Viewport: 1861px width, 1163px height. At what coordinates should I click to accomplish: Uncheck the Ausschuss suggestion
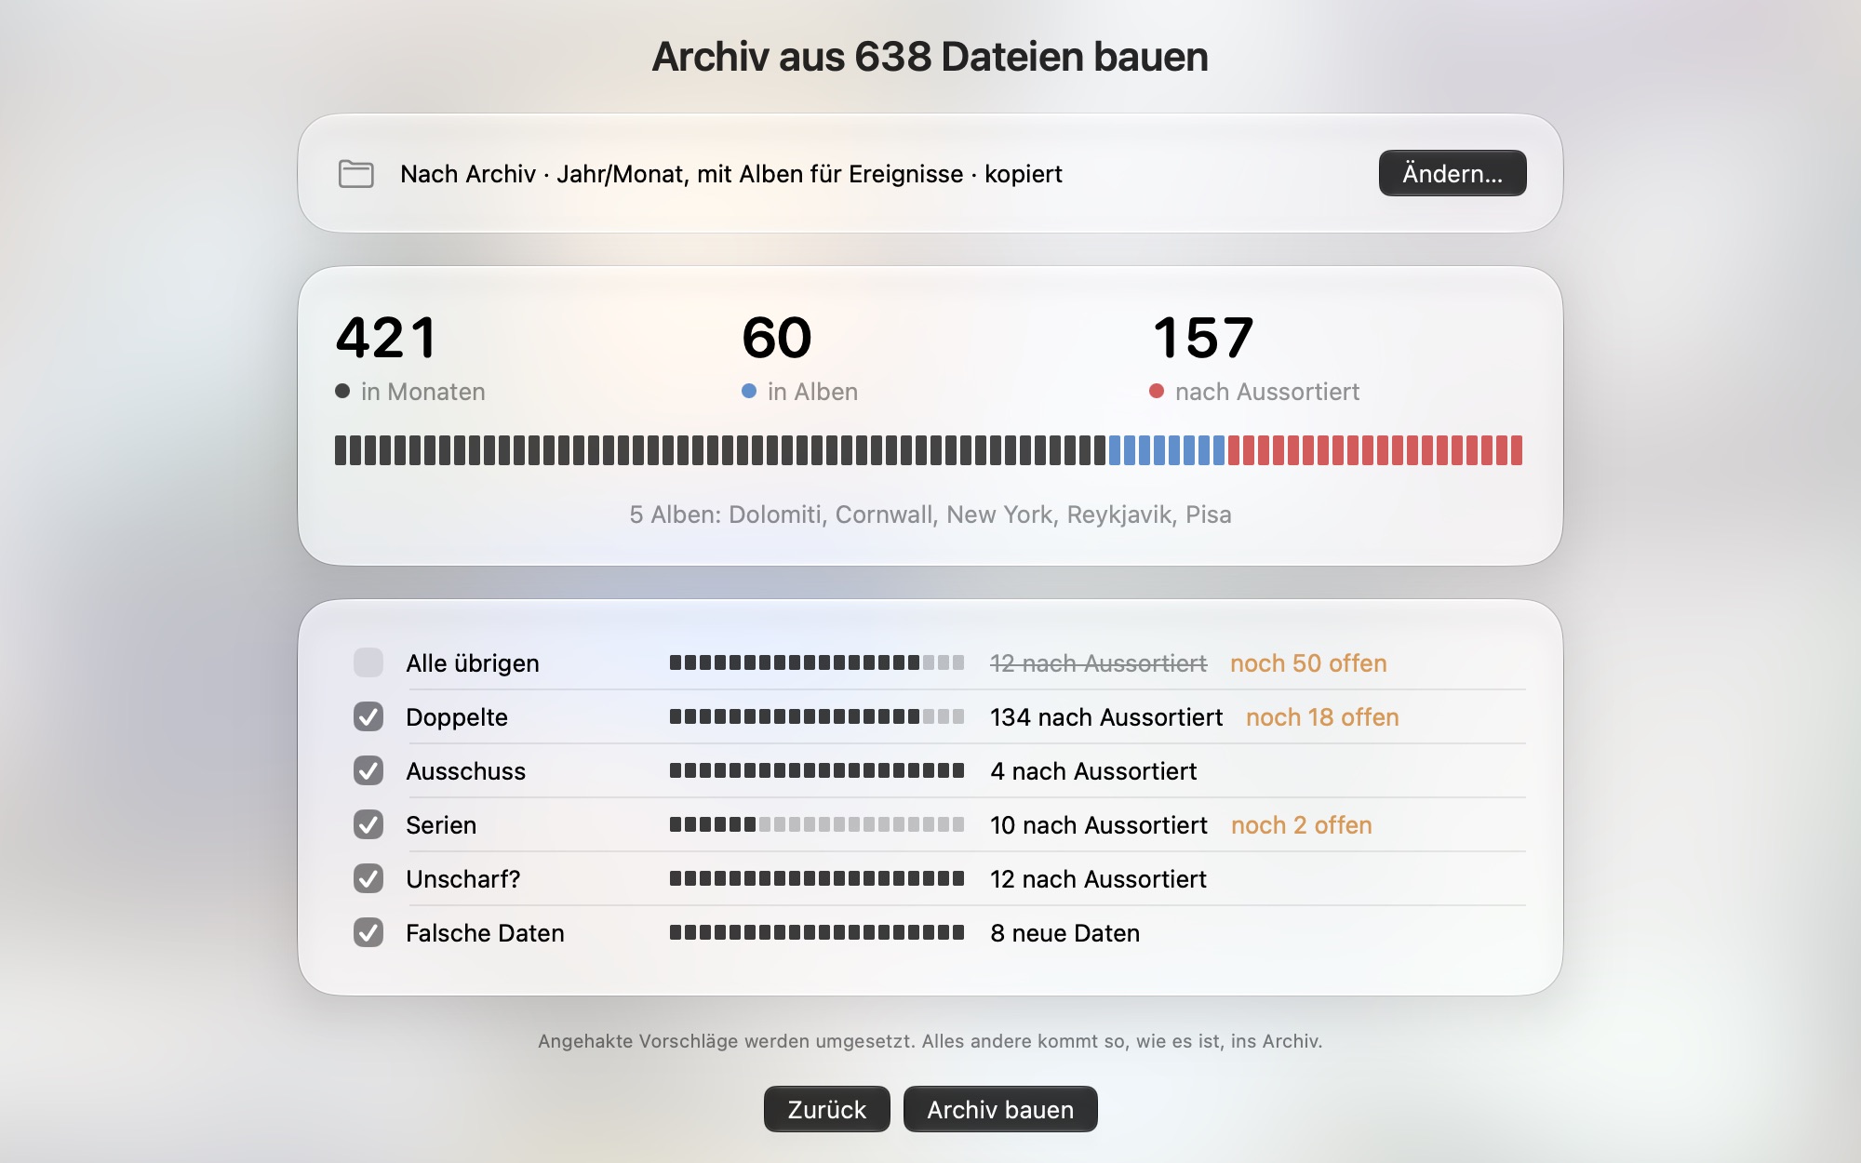coord(368,770)
